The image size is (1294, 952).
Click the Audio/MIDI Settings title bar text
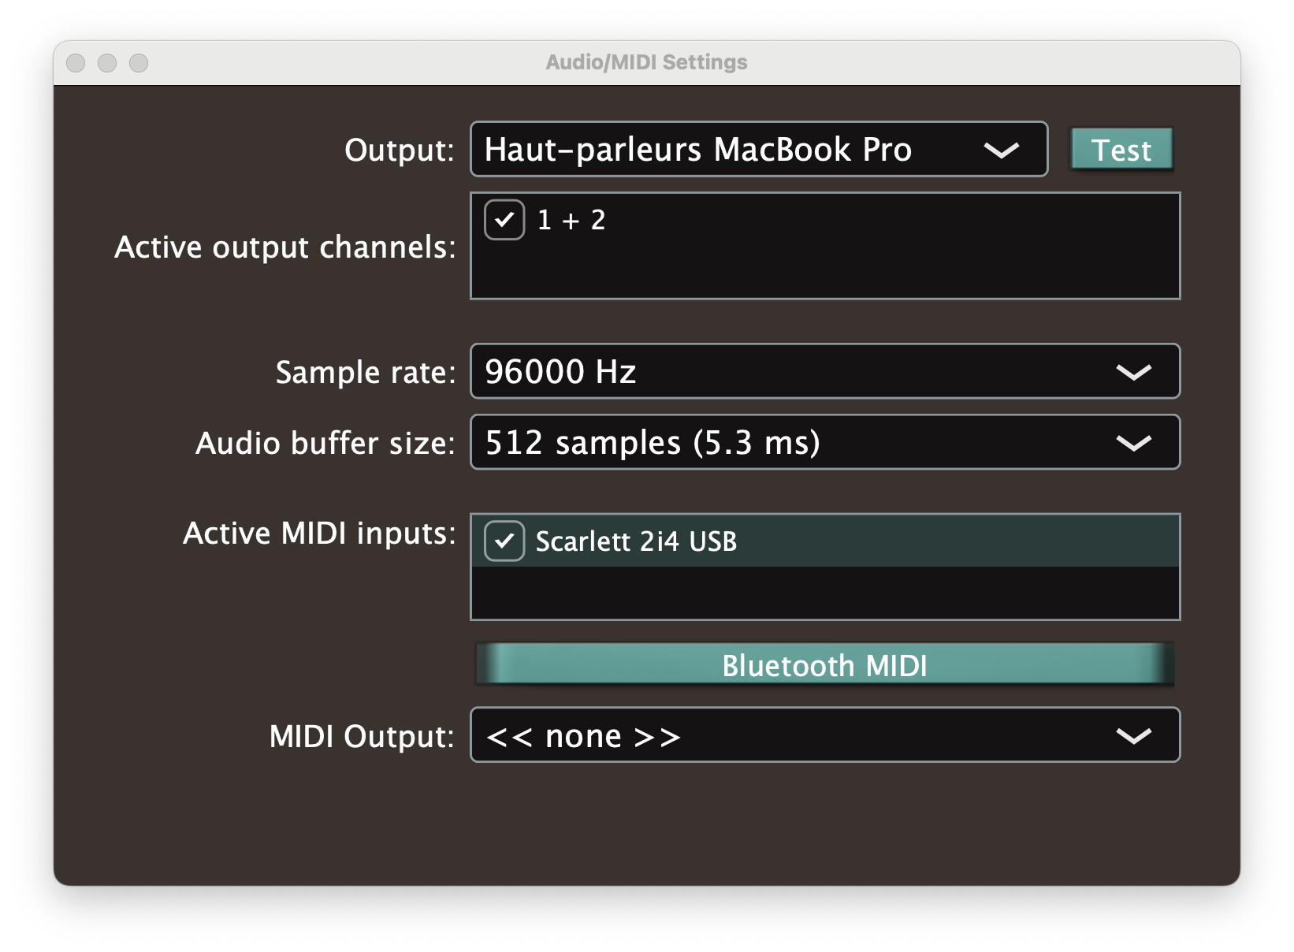[646, 62]
